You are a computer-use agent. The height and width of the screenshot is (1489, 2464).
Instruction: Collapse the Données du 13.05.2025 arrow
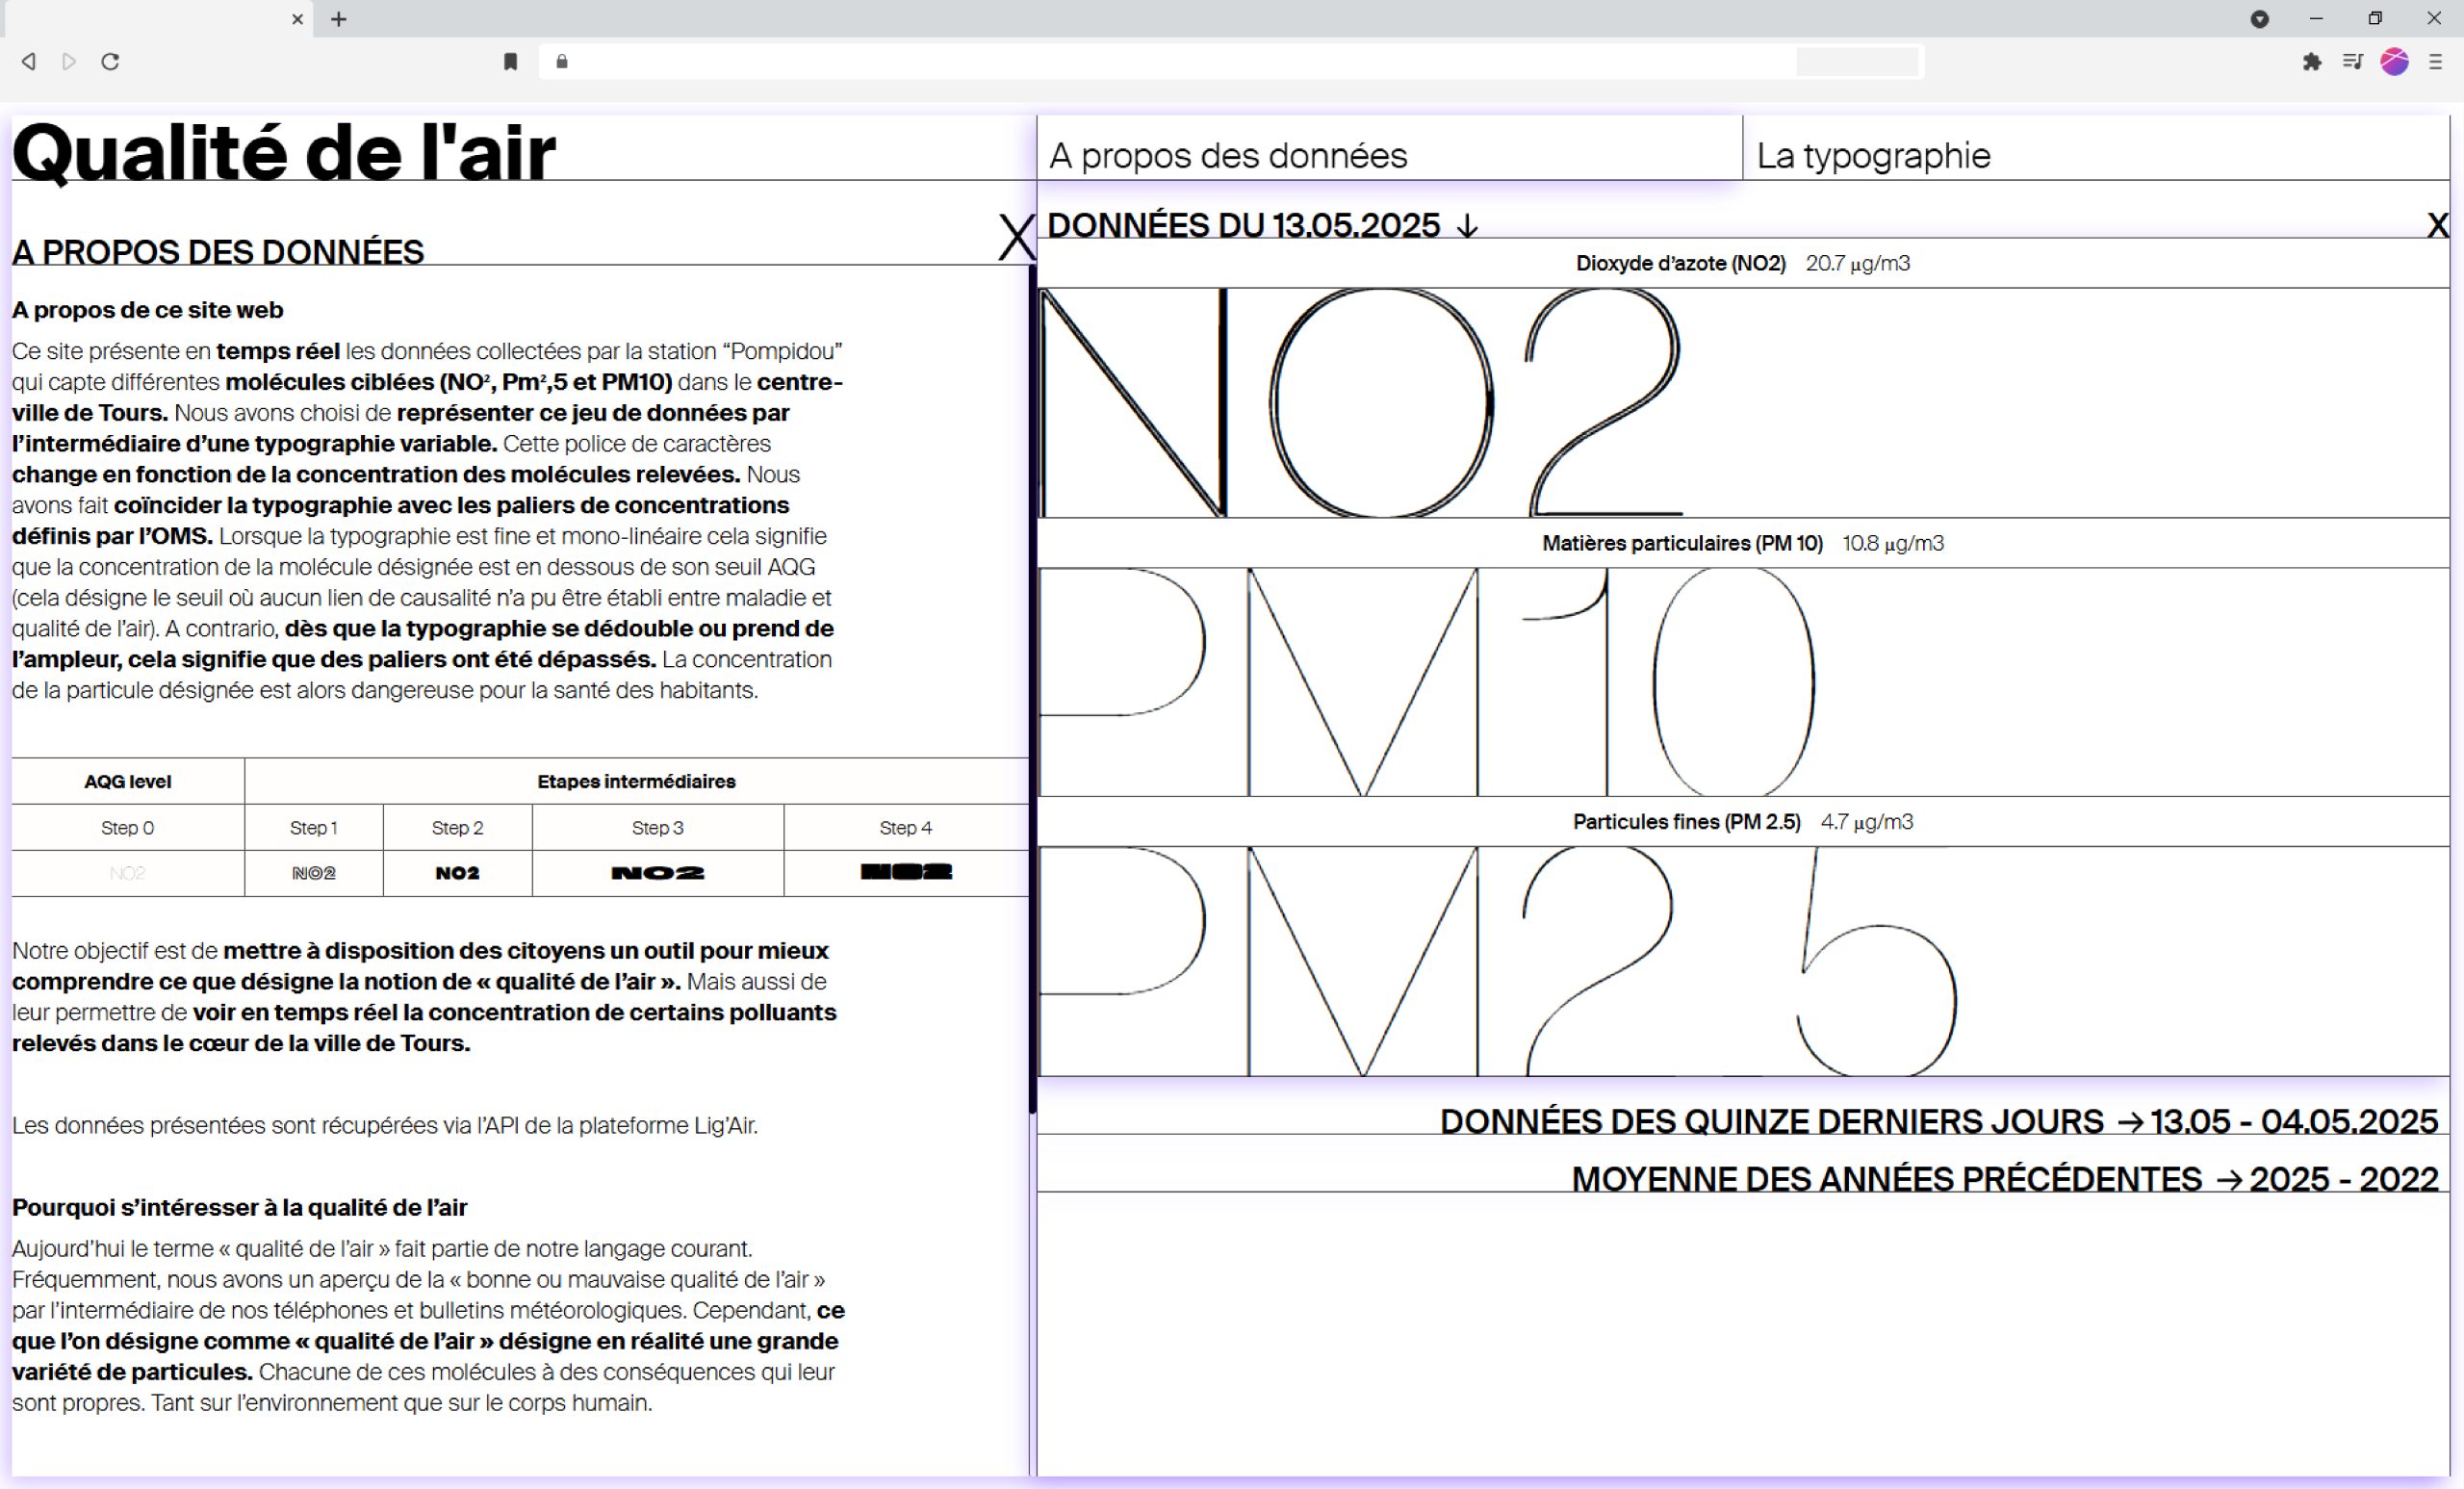tap(1467, 226)
